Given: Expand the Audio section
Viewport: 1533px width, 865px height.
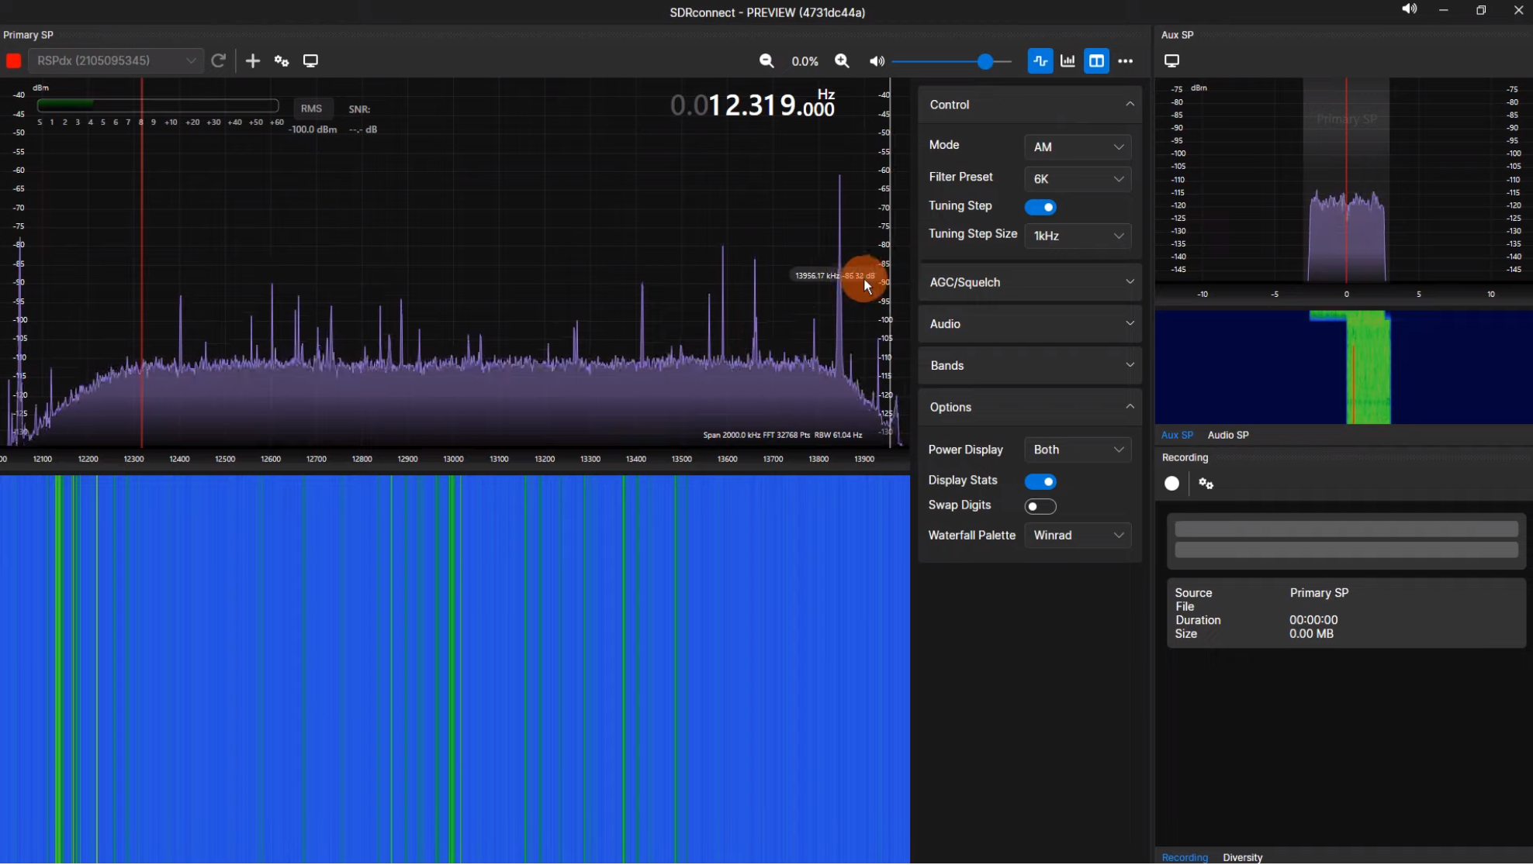Looking at the screenshot, I should click(1029, 324).
